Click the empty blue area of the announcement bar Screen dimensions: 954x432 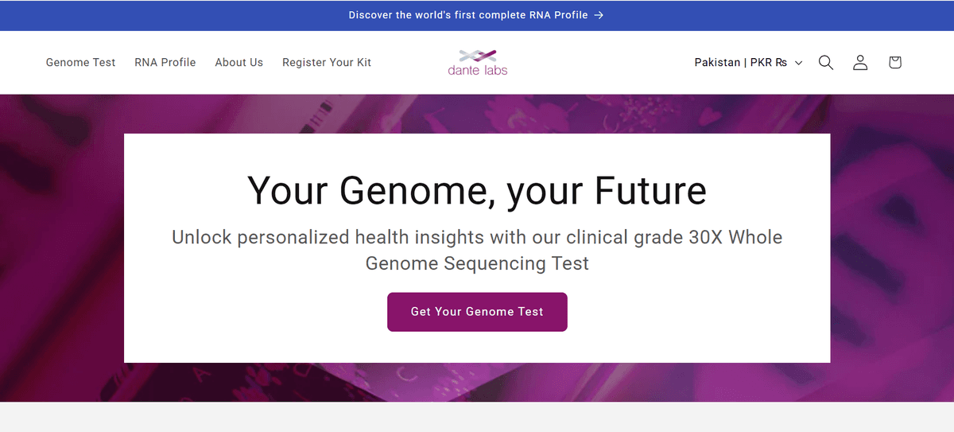(x=159, y=15)
